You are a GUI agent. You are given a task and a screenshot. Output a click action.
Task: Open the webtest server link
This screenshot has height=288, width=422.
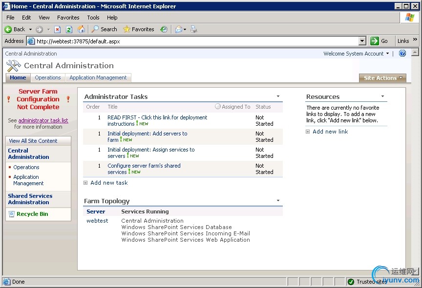pyautogui.click(x=97, y=221)
